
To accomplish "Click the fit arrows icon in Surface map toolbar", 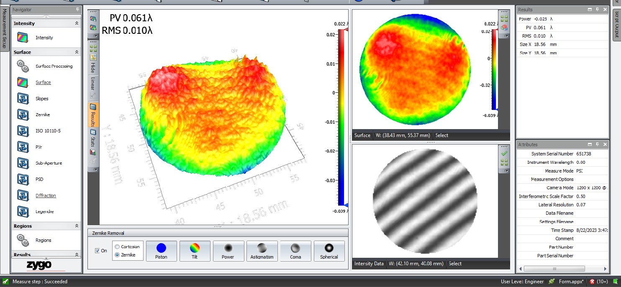I will pos(504,19).
